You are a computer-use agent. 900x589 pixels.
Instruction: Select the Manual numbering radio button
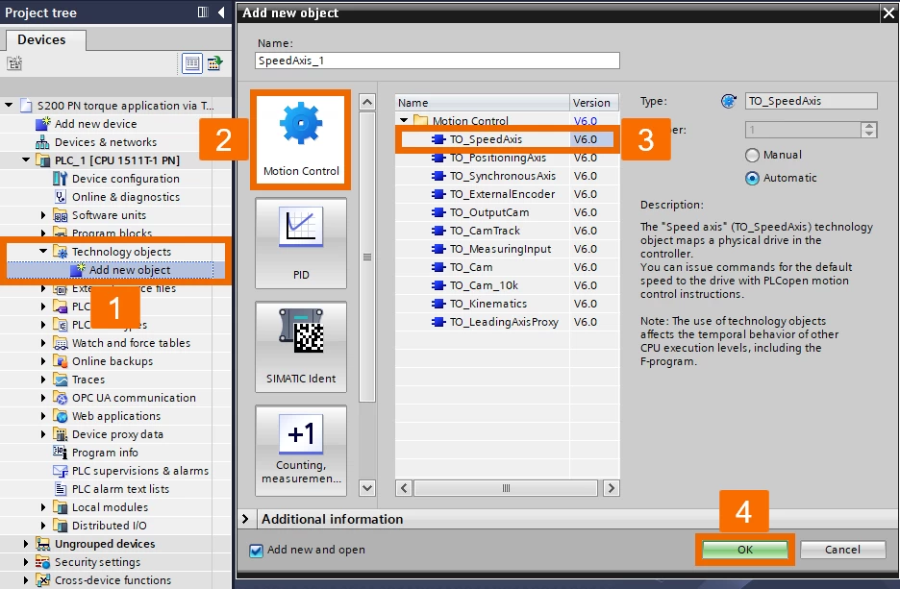point(752,155)
